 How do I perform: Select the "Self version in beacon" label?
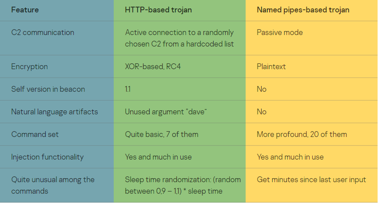click(48, 89)
